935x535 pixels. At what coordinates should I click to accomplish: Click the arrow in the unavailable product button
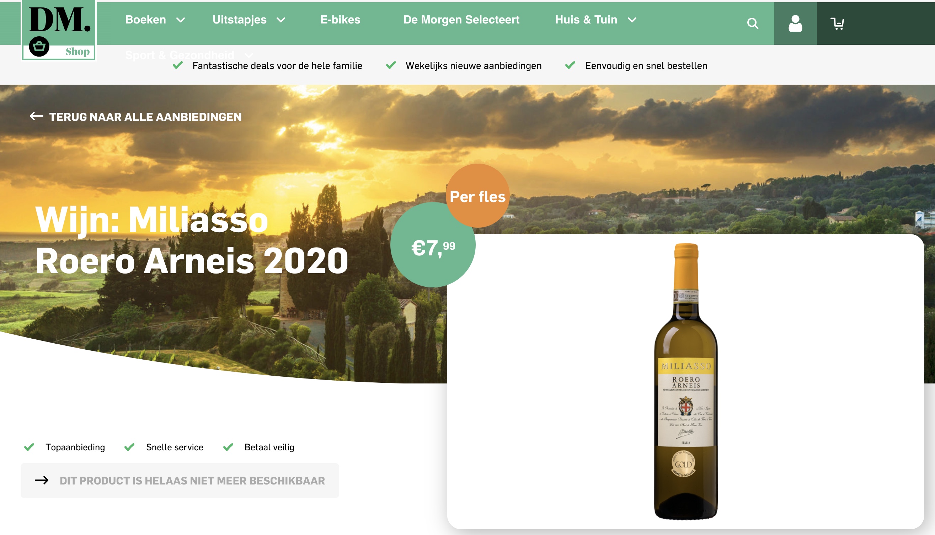tap(42, 480)
